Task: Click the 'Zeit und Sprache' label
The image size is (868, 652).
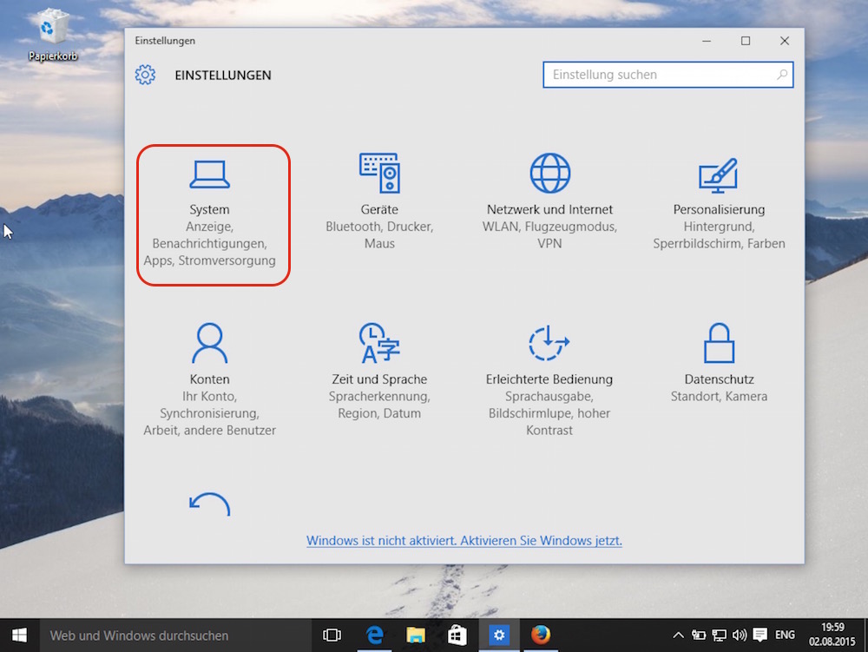Action: [379, 379]
